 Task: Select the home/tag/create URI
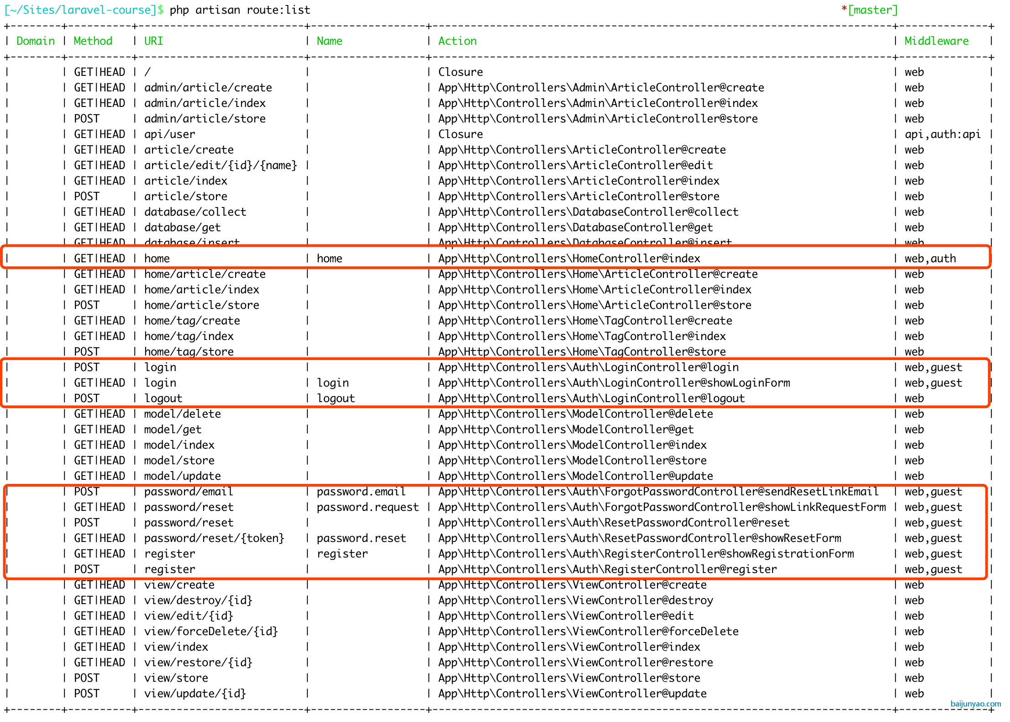click(x=192, y=321)
